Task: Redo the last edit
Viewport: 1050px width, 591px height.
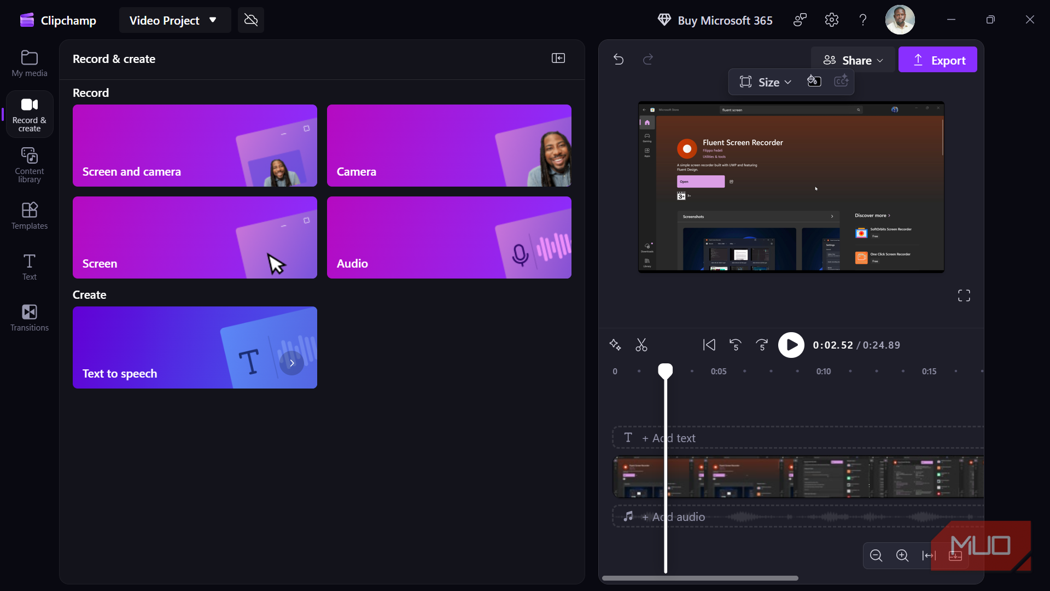Action: pos(648,59)
